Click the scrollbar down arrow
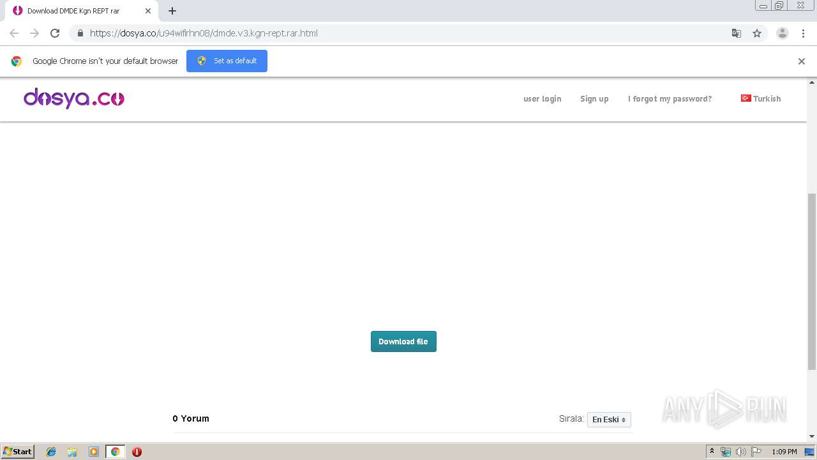Screen dimensions: 817x460 812,436
